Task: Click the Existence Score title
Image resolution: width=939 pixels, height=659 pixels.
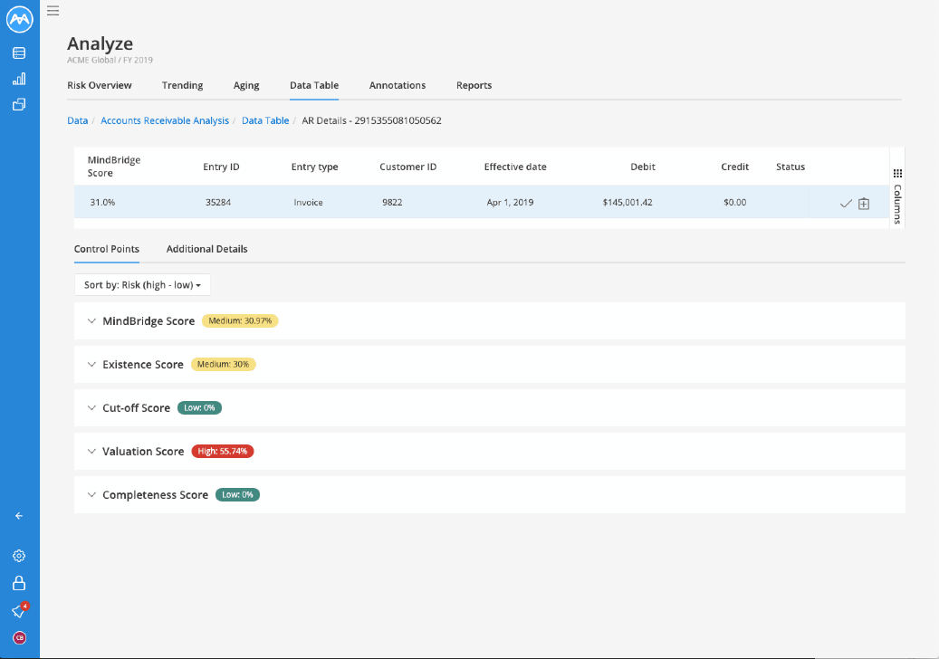Action: point(142,365)
